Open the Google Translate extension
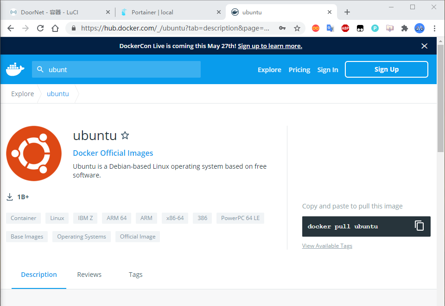The image size is (445, 306). [331, 28]
